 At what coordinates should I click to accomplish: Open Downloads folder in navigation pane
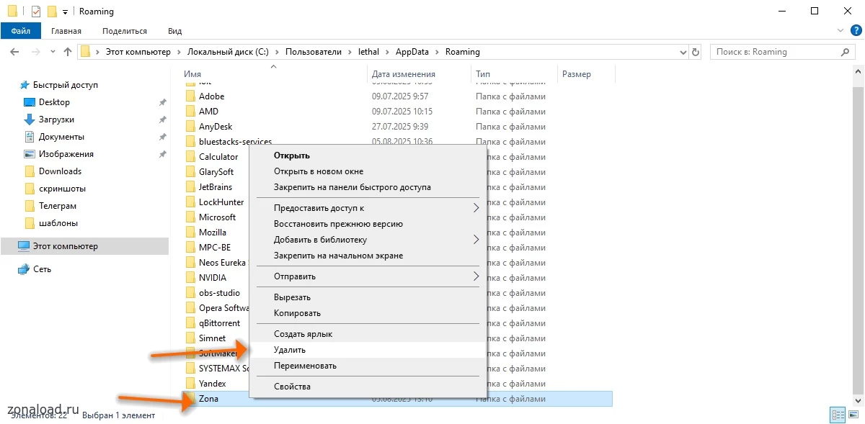[60, 171]
